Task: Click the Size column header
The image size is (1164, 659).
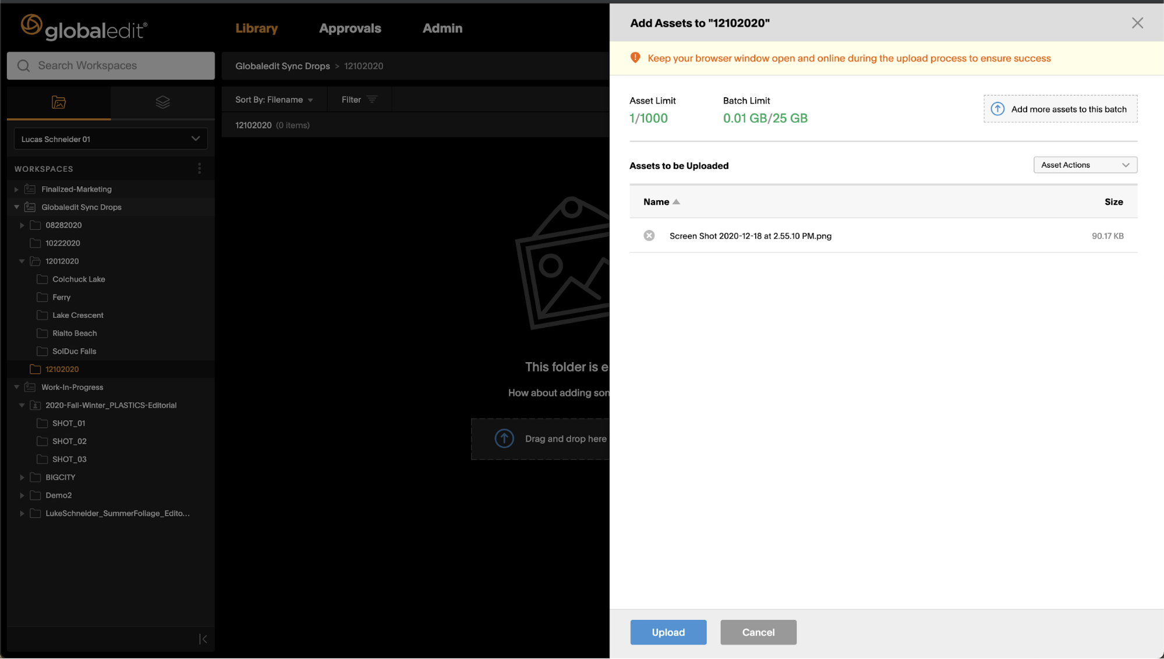Action: (x=1113, y=202)
